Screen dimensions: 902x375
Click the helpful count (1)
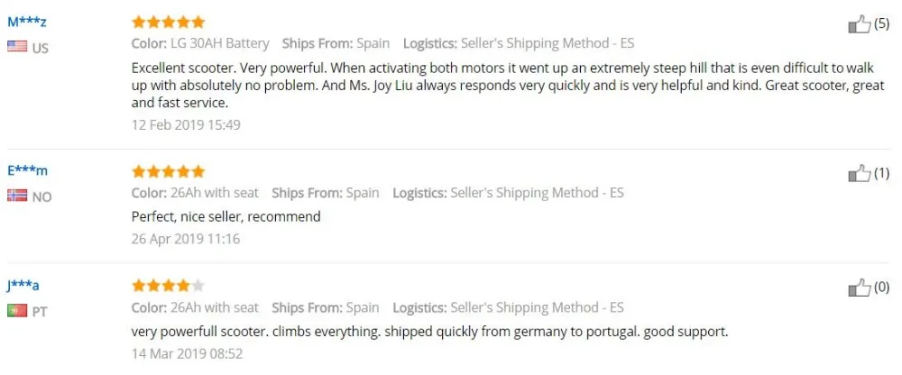point(881,173)
